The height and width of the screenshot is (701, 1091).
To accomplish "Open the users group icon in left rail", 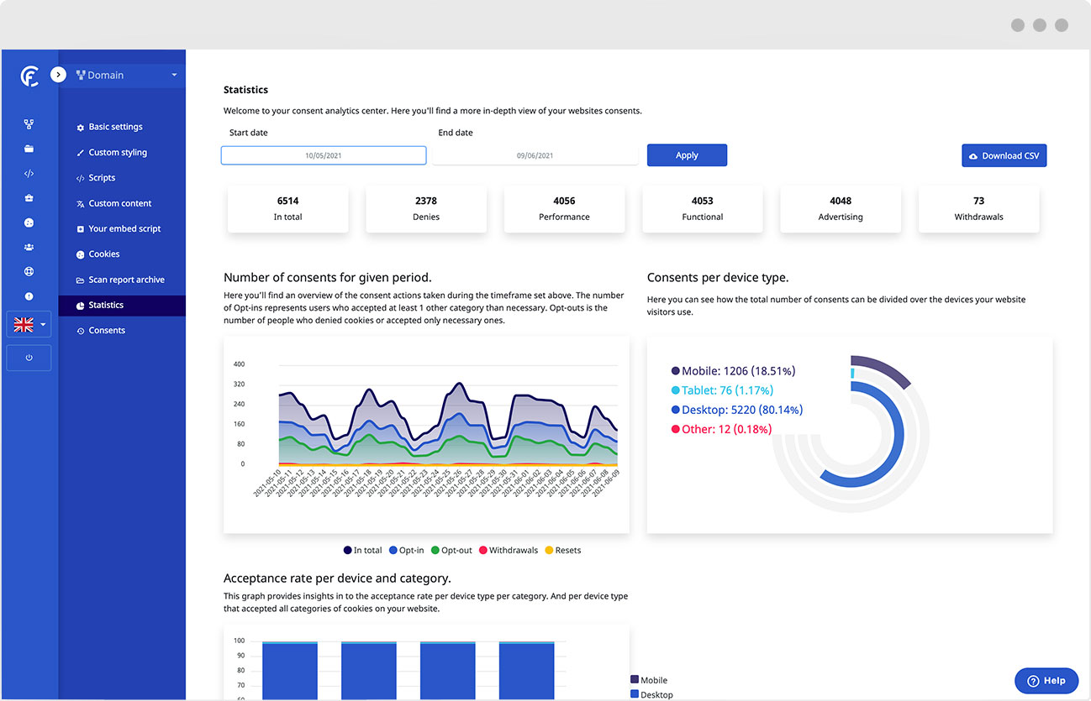I will [29, 247].
